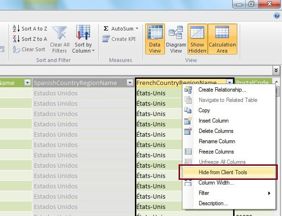Choose Freeze Columns in context menu
The height and width of the screenshot is (216, 282).
[229, 152]
